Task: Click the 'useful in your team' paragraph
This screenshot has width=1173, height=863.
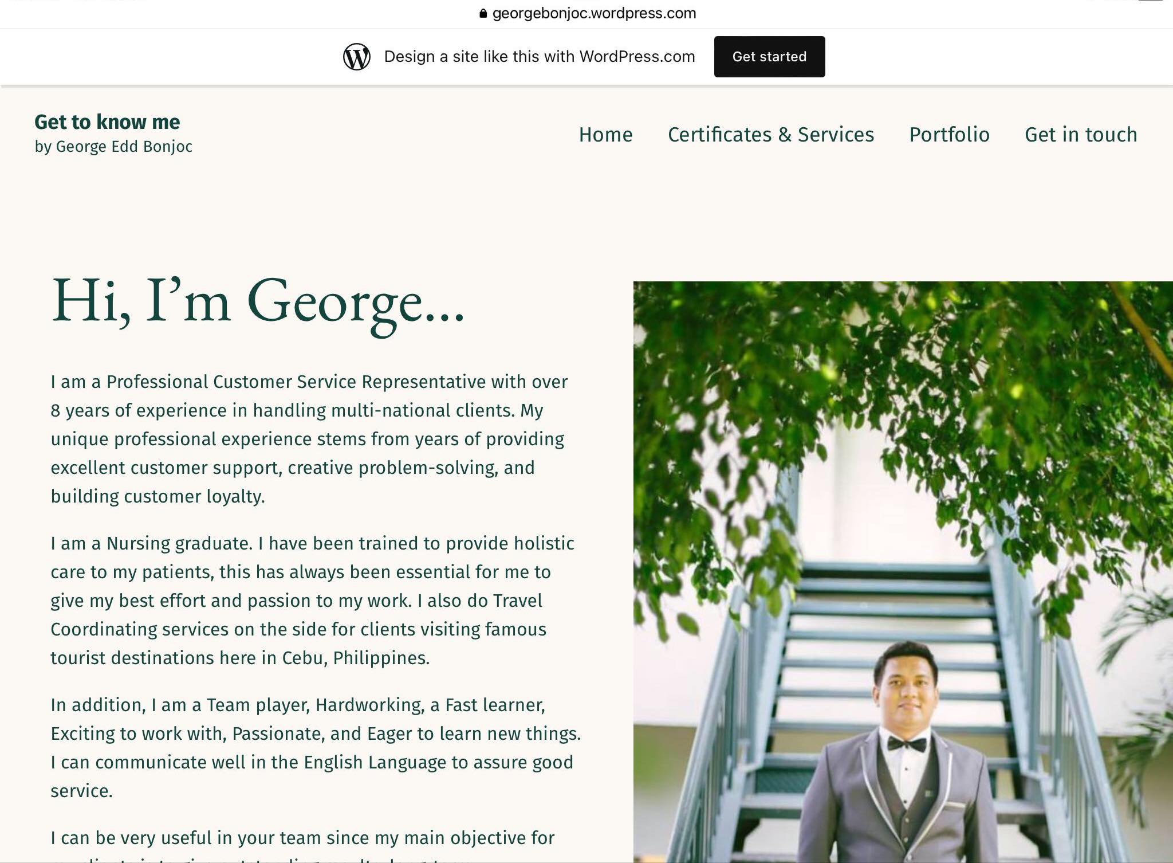Action: [x=302, y=845]
